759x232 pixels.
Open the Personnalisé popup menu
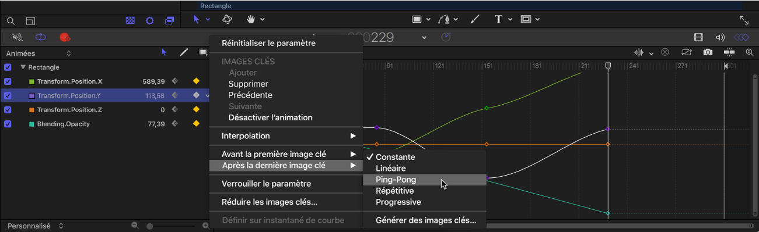(36, 226)
